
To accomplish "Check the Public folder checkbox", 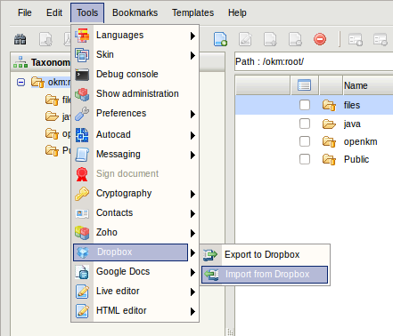I will (305, 159).
